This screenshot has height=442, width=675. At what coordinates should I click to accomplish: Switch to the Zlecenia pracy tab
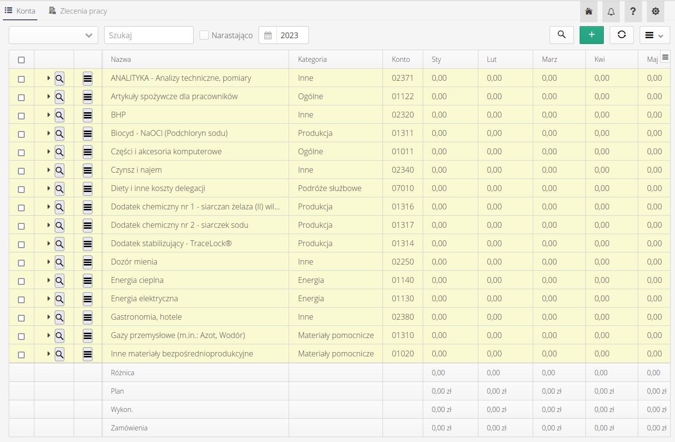point(77,11)
